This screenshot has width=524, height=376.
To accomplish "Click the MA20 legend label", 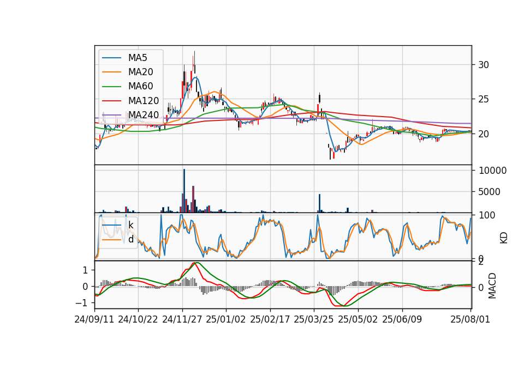I will (x=140, y=72).
